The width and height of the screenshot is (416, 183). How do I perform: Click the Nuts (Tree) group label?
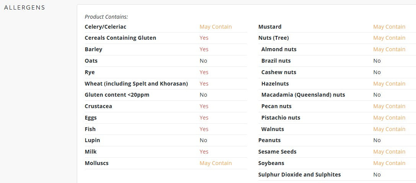273,38
